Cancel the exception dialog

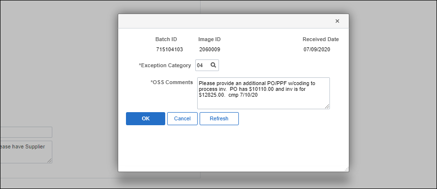pos(182,119)
